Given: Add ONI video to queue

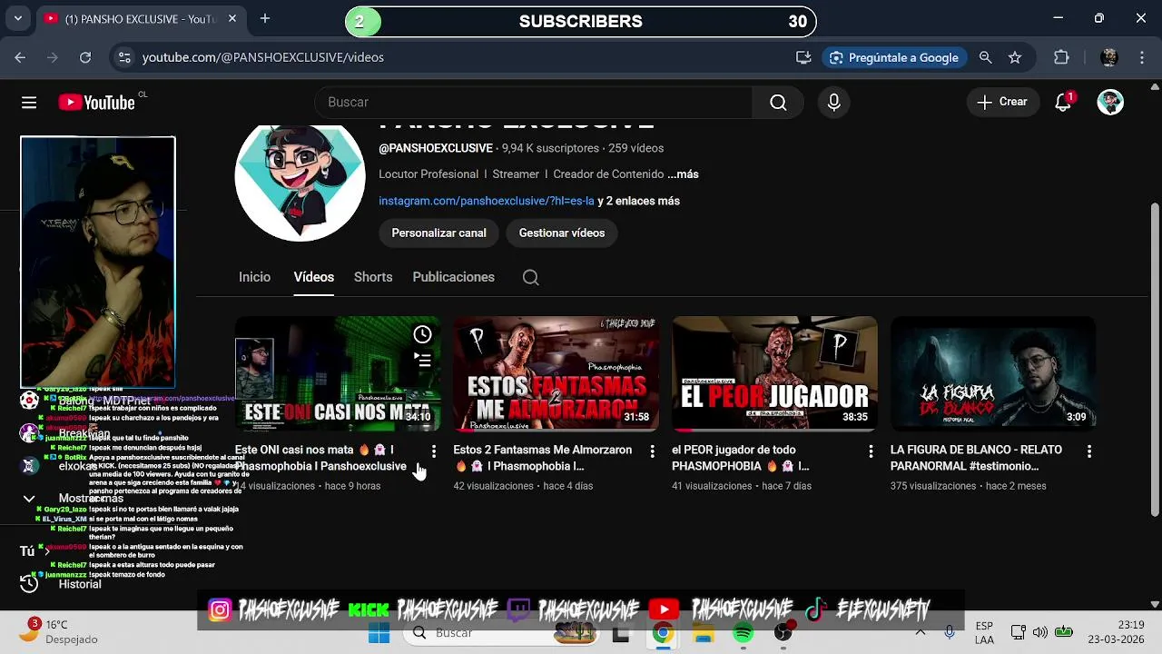Looking at the screenshot, I should (422, 360).
